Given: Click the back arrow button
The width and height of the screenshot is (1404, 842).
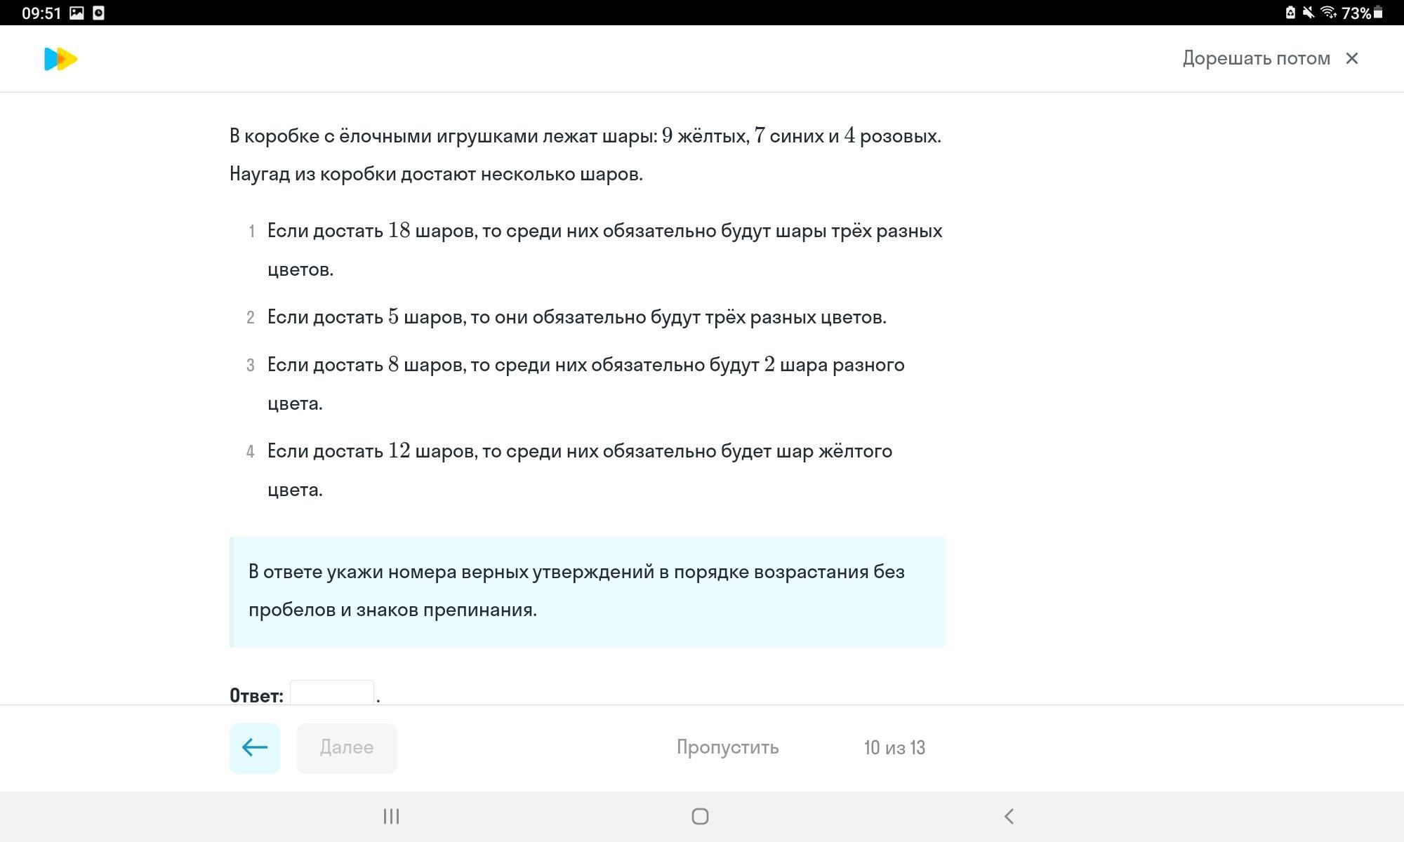Looking at the screenshot, I should click(255, 748).
